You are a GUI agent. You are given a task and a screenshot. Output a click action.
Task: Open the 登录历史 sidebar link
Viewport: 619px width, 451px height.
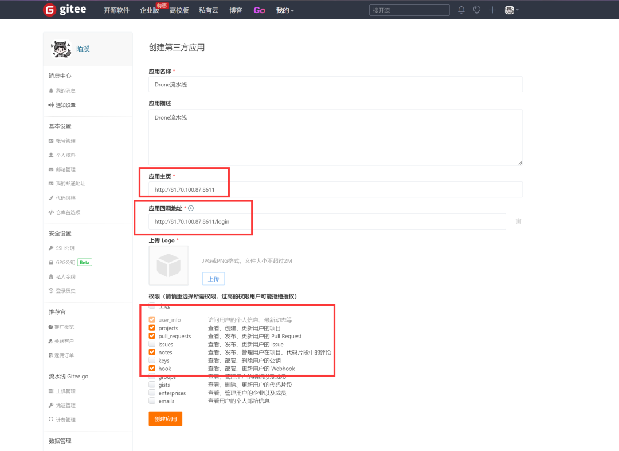pos(65,291)
